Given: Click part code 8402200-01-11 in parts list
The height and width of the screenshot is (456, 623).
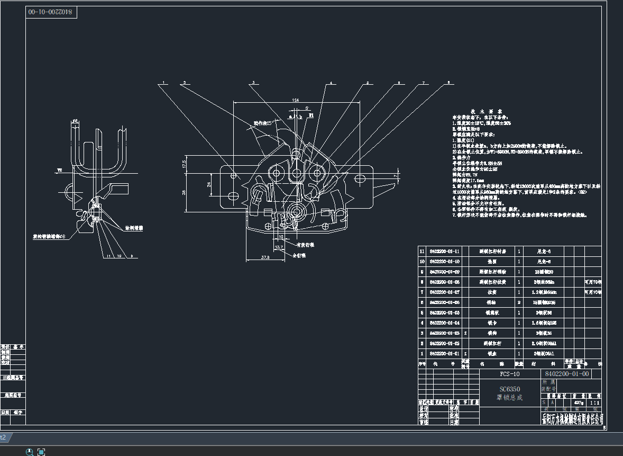Looking at the screenshot, I should [x=444, y=252].
